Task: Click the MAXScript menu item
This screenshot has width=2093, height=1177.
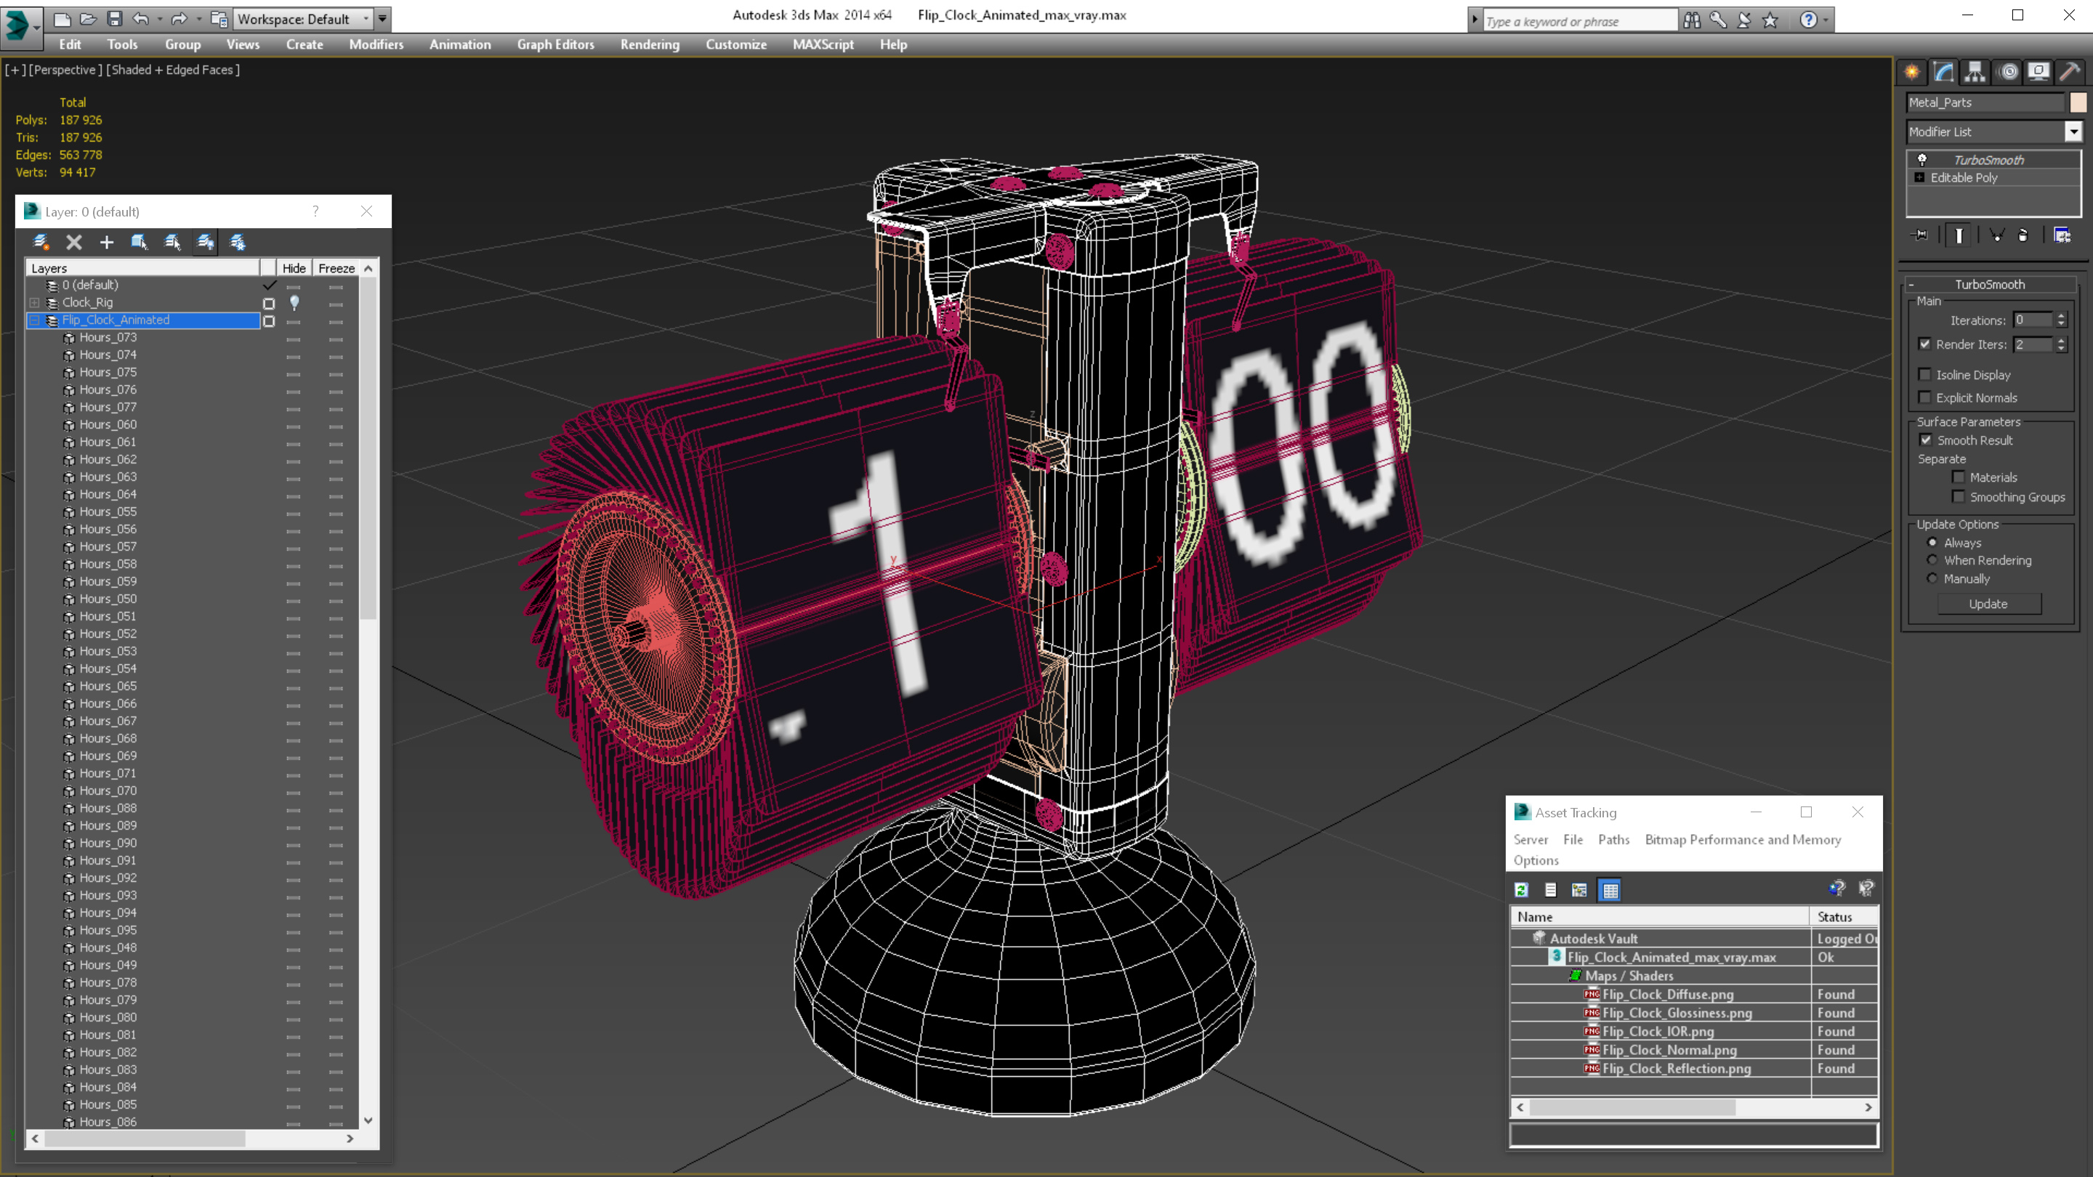Action: point(823,43)
